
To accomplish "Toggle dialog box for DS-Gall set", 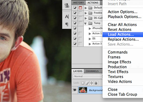I will coord(80,18).
